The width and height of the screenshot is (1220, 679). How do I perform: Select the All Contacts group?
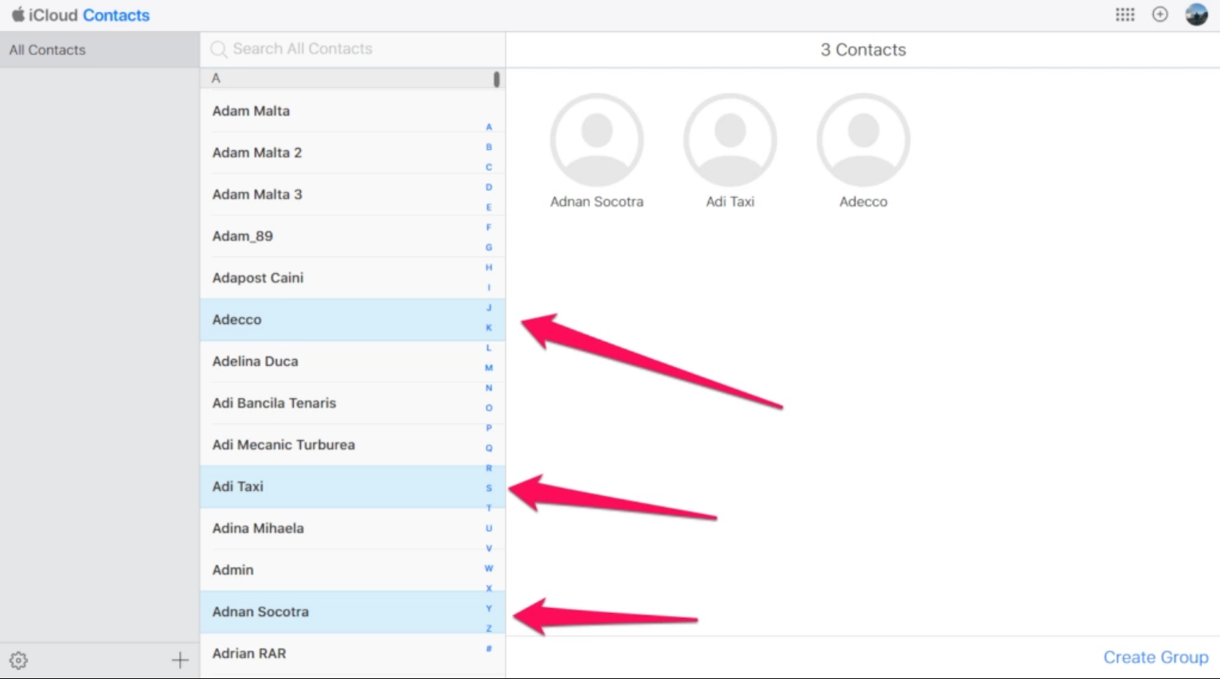coord(48,49)
